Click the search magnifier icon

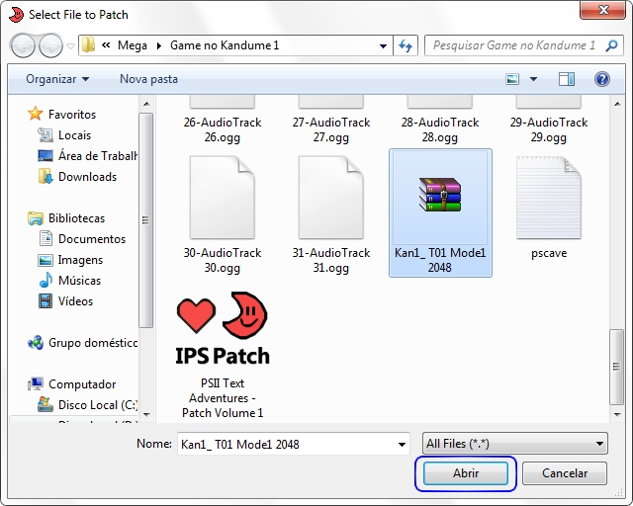coord(611,45)
